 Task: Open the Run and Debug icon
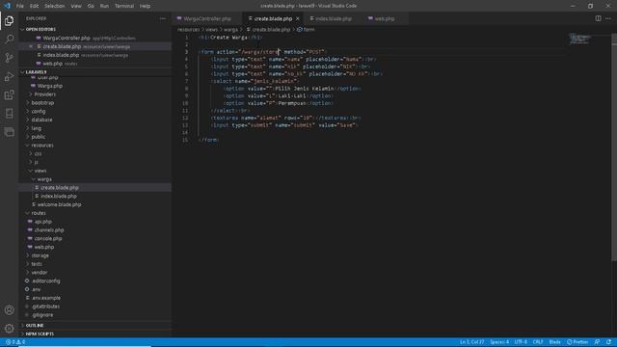[9, 76]
